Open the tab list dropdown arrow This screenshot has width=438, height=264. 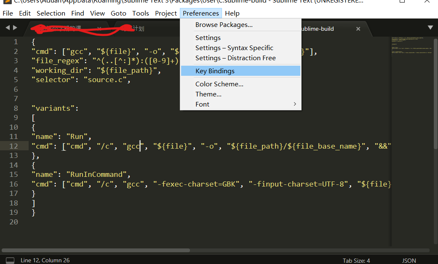click(430, 27)
